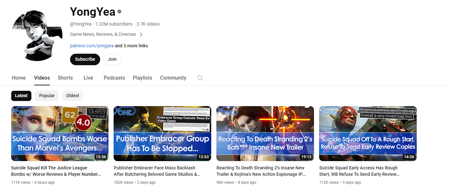Open title 'Suicide Squad Early Access Has Rough Start'
The image size is (450, 194).
pyautogui.click(x=359, y=171)
